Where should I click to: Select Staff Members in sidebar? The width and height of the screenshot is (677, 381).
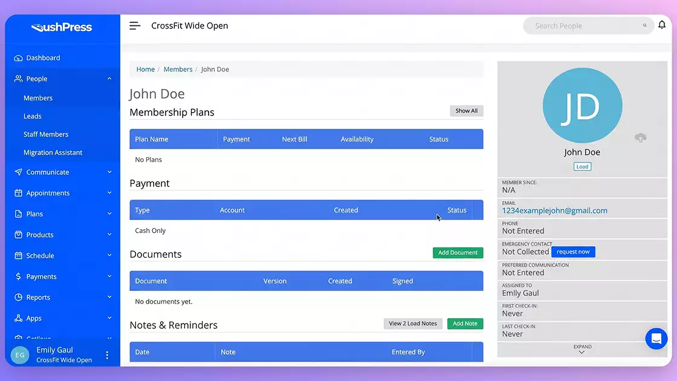46,134
